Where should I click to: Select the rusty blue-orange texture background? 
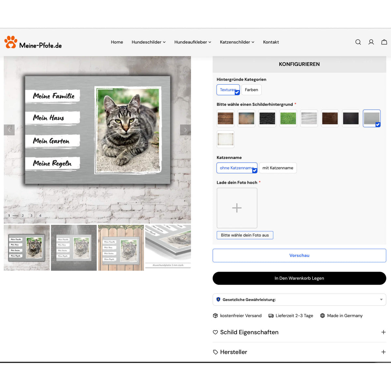(246, 118)
